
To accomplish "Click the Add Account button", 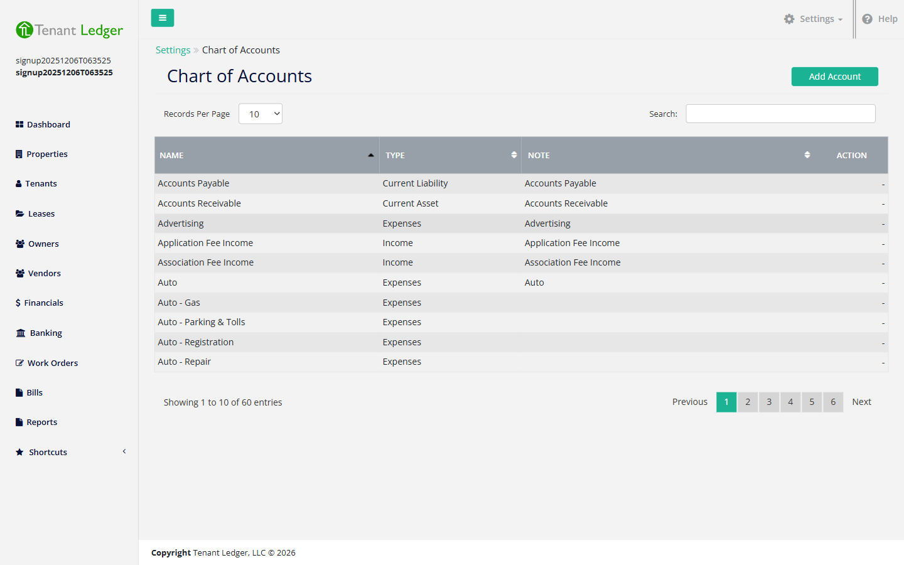I will pos(834,77).
